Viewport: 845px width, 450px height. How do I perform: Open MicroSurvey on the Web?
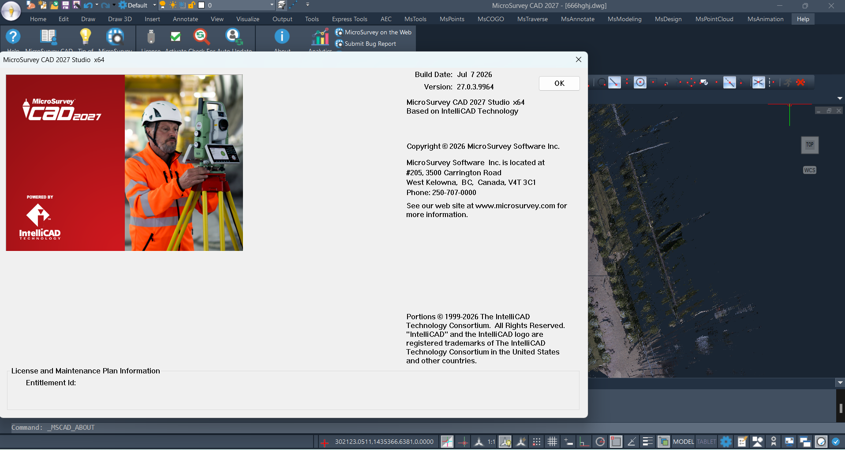click(x=373, y=32)
